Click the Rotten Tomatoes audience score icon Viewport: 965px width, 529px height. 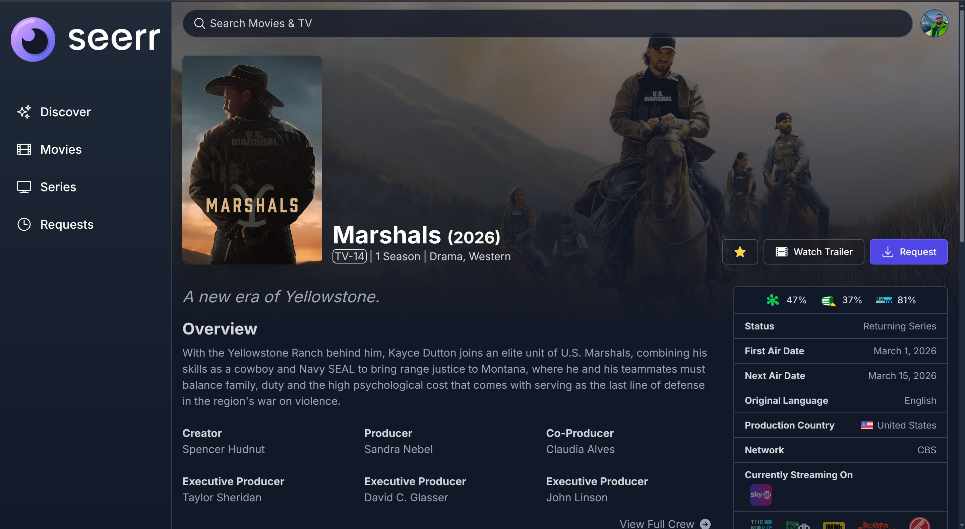[x=828, y=300]
